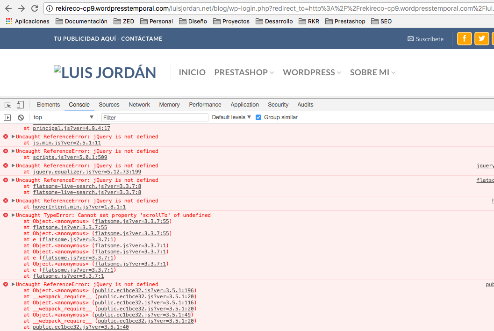The image size is (494, 331).
Task: Open js.min.js?ver=2.5.1:11 source link
Action: [x=67, y=143]
